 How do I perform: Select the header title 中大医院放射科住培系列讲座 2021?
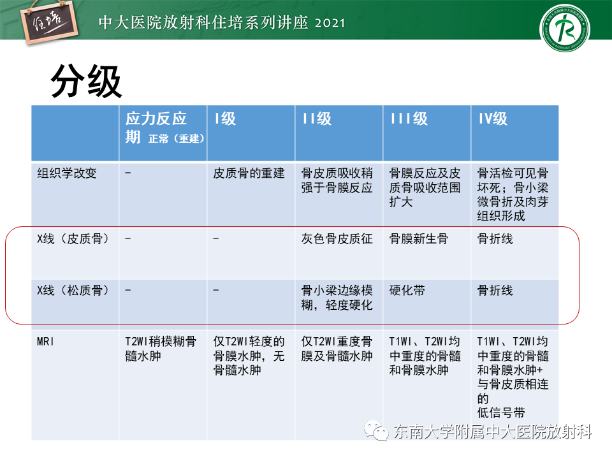coord(222,22)
